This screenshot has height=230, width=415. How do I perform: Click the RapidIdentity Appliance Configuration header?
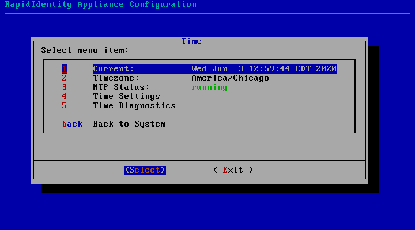point(101,5)
